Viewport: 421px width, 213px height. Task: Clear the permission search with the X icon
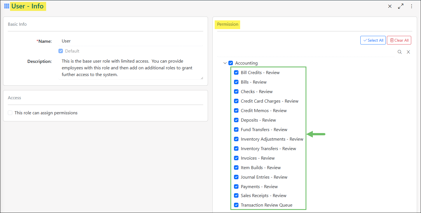[x=408, y=52]
